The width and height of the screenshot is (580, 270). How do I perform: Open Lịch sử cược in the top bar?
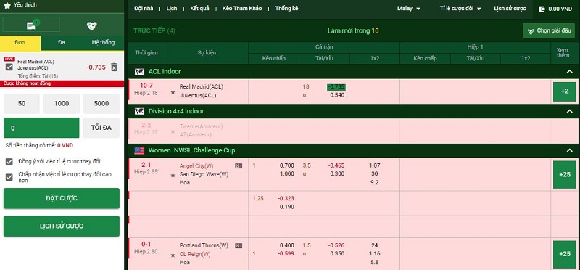(x=510, y=9)
